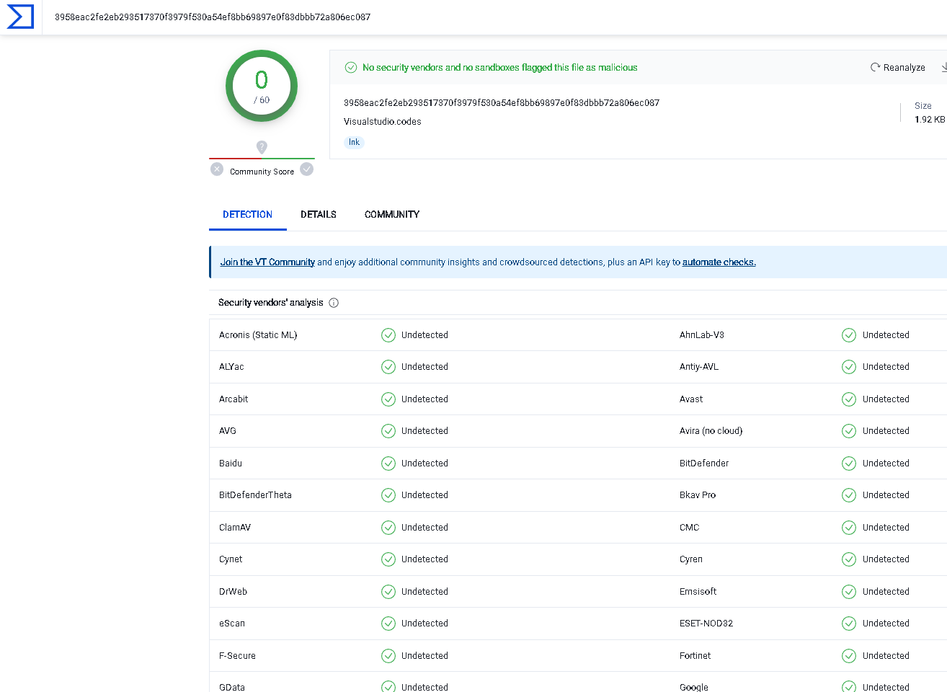The width and height of the screenshot is (947, 692).
Task: Click the question-mark marker above Community Score
Action: (x=262, y=147)
